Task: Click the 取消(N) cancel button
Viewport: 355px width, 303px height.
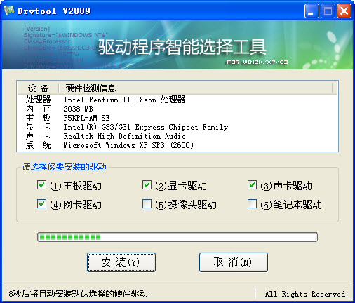Action: 234,262
